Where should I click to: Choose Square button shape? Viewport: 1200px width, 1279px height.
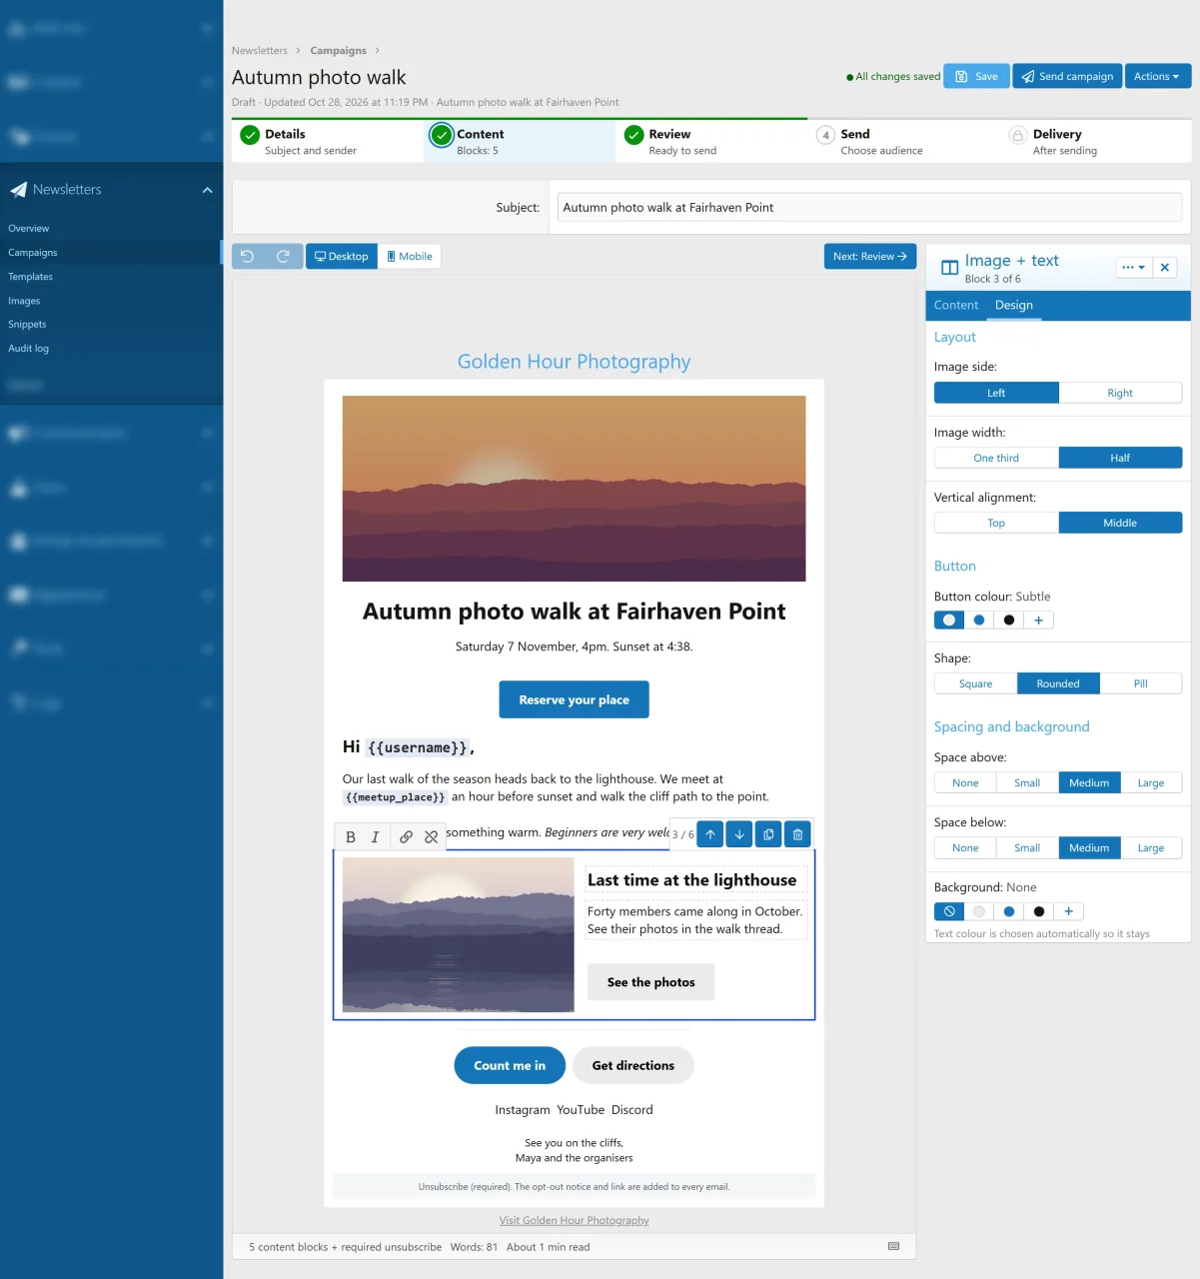975,683
